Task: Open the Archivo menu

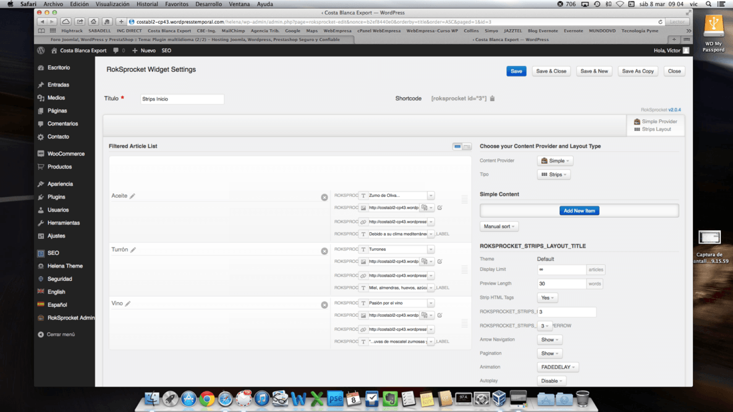Action: [53, 4]
